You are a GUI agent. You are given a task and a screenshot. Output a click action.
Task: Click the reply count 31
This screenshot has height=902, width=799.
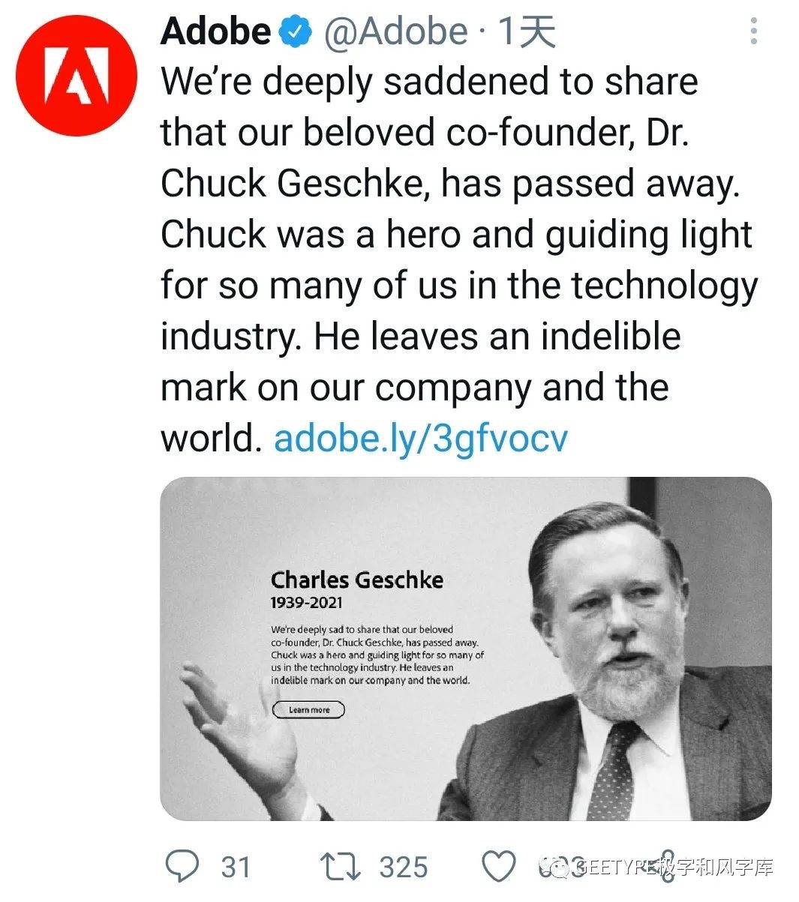pyautogui.click(x=236, y=868)
